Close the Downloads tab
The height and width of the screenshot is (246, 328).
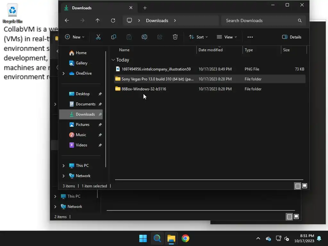pos(131,8)
